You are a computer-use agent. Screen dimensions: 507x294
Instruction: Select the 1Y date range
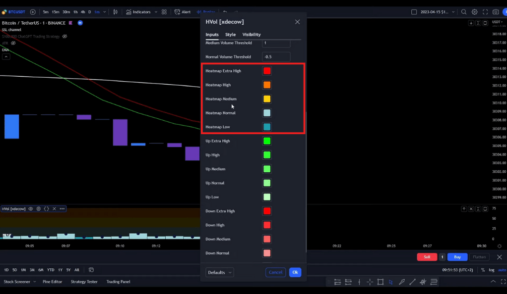[x=60, y=270]
